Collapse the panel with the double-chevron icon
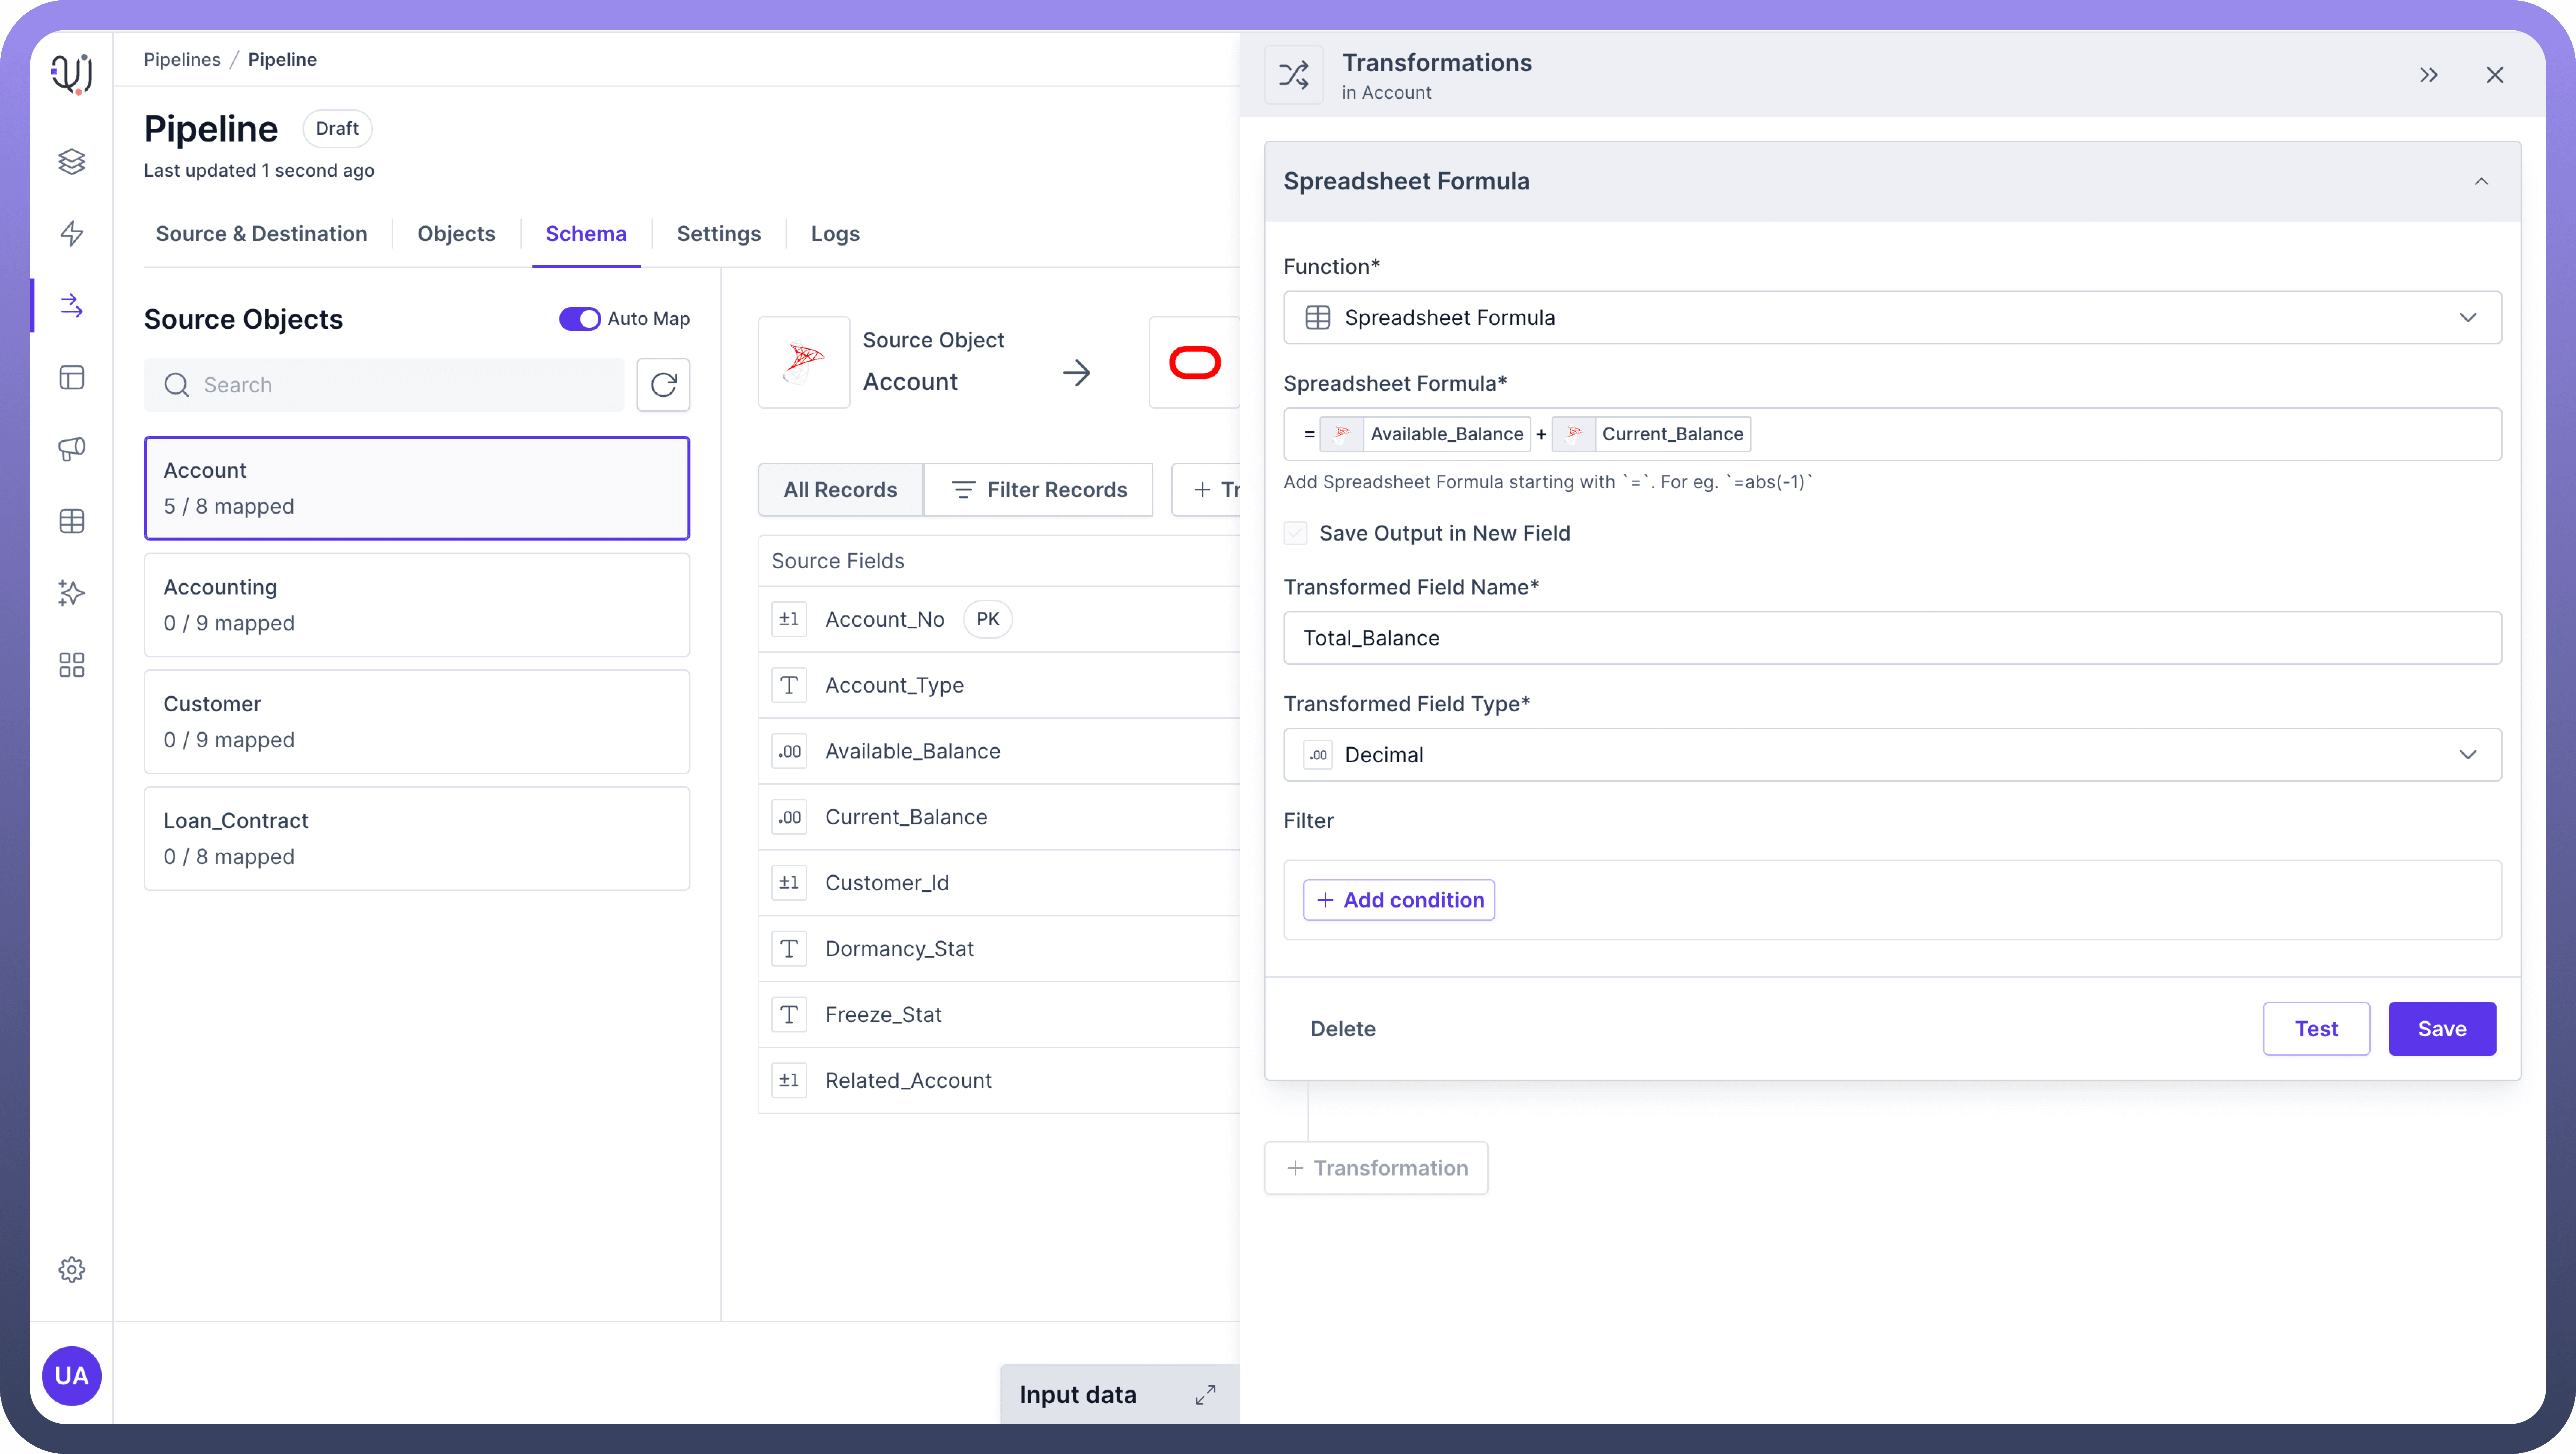 pyautogui.click(x=2429, y=75)
